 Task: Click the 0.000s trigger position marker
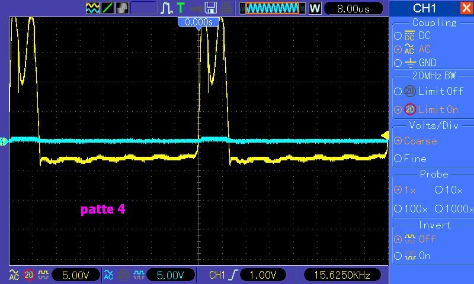(x=198, y=21)
